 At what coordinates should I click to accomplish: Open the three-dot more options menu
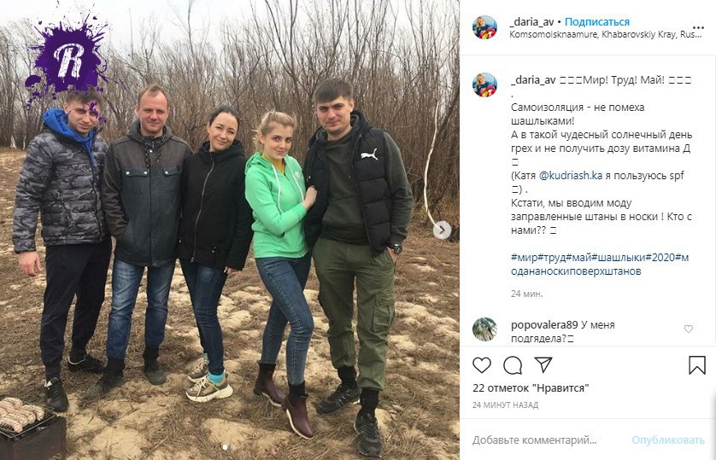click(698, 28)
